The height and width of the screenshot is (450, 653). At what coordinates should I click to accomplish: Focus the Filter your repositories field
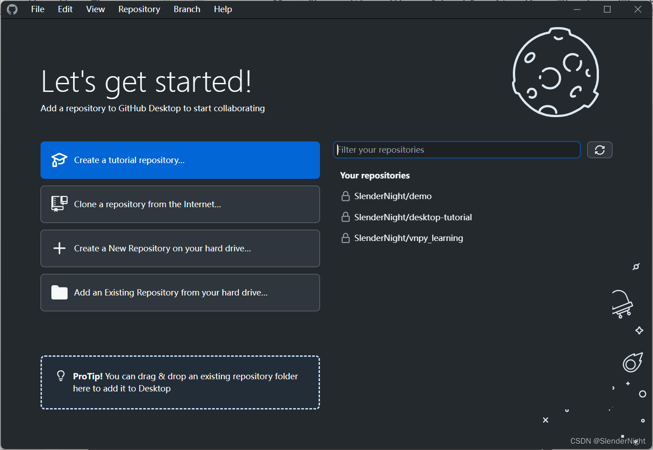pos(457,150)
